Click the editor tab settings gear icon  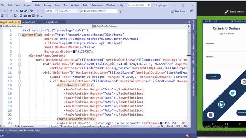[x=189, y=22]
